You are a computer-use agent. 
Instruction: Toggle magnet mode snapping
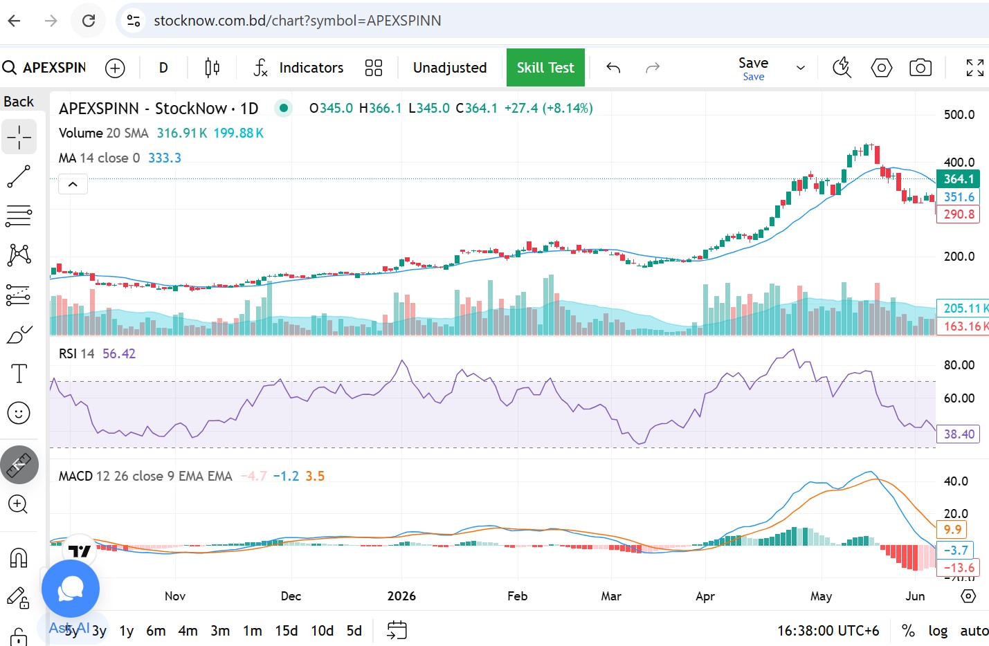[19, 557]
